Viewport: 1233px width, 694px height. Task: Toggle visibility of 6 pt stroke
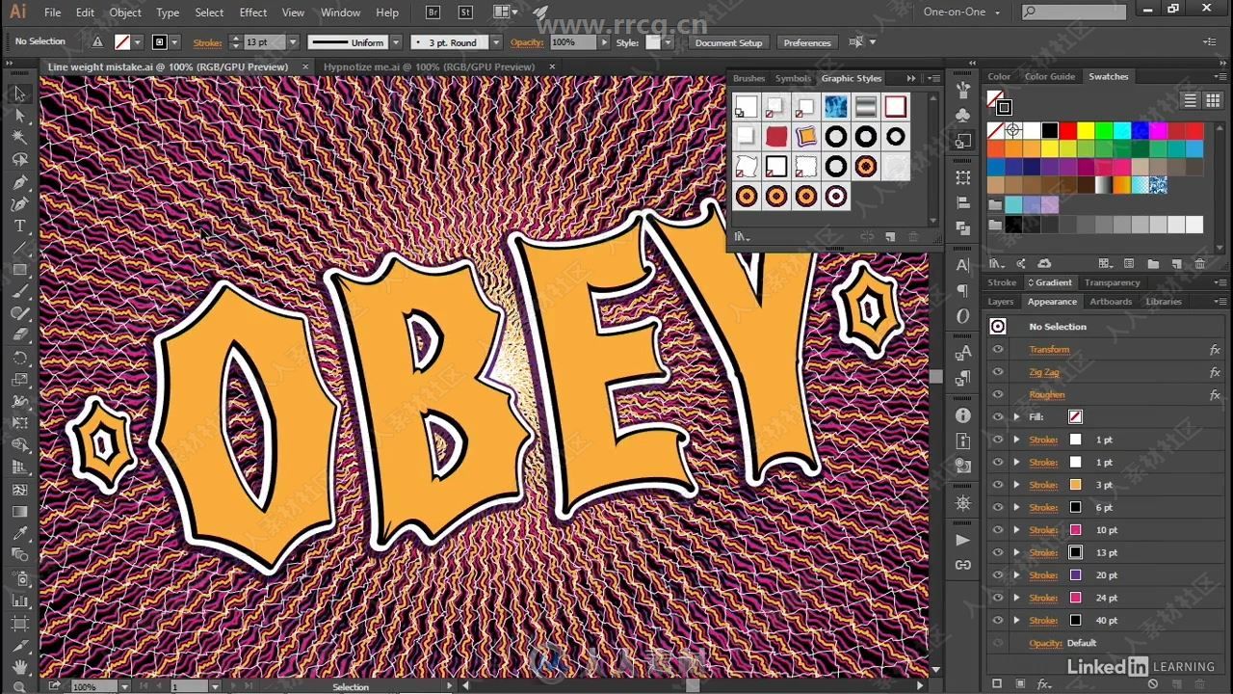pyautogui.click(x=998, y=507)
